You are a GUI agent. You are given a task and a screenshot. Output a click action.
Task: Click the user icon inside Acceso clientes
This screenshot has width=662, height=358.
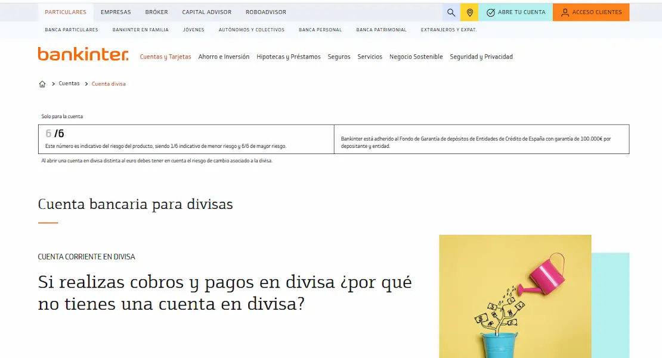point(565,12)
